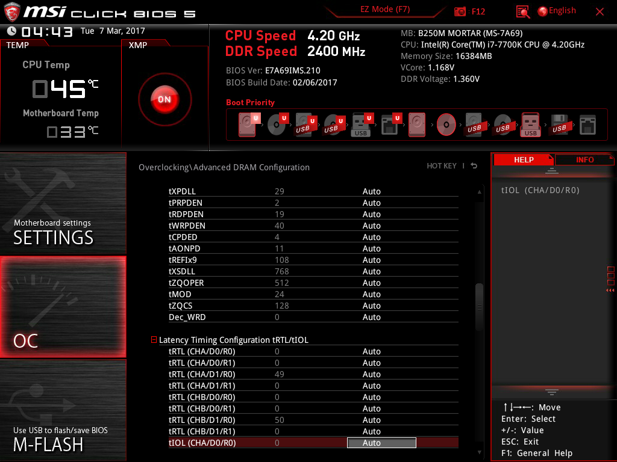Open the Auto setting for tREFIx9
The image size is (617, 462).
pos(371,260)
